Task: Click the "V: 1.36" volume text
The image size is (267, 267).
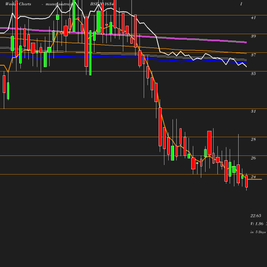Action: (257, 224)
